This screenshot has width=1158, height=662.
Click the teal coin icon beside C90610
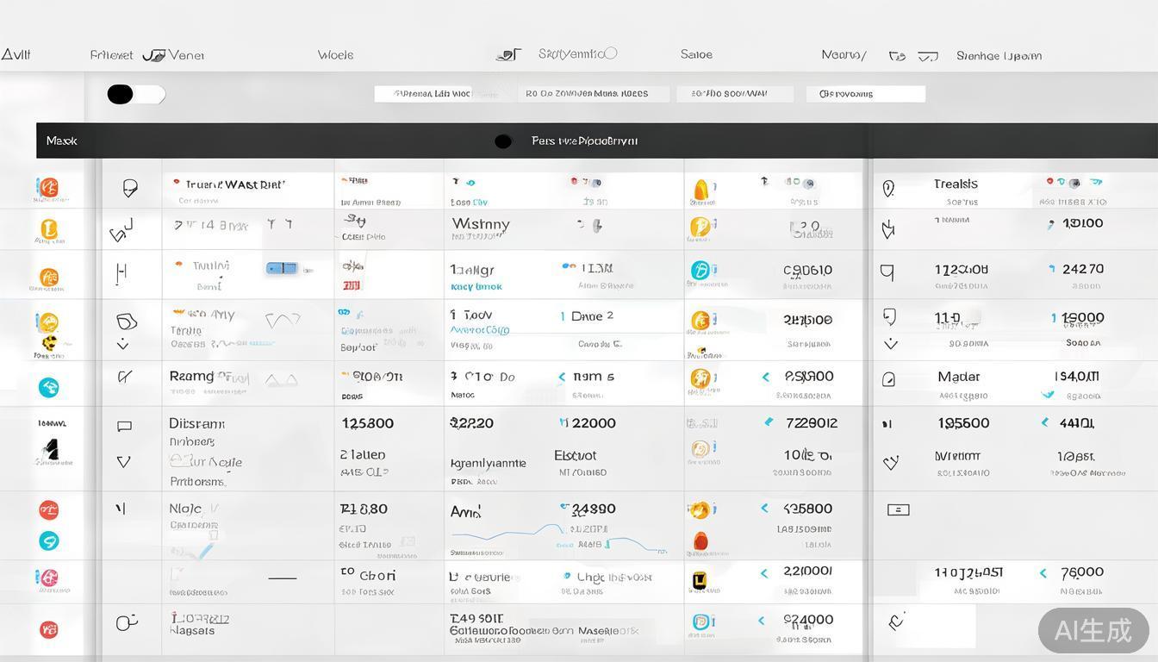(x=700, y=271)
